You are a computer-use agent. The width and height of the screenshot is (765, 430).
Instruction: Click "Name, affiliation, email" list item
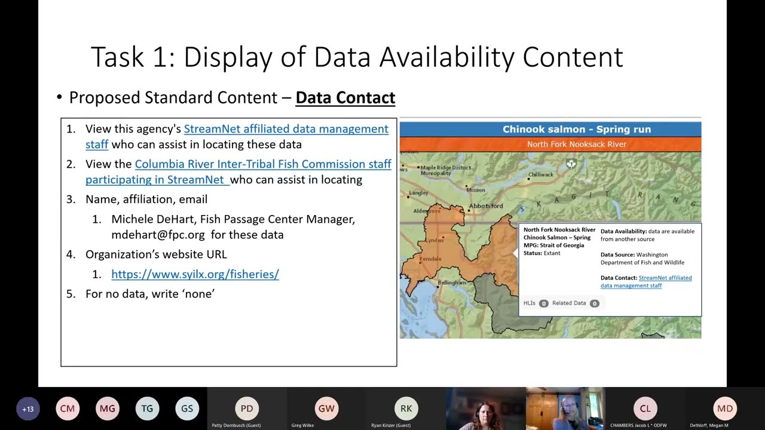pyautogui.click(x=146, y=199)
